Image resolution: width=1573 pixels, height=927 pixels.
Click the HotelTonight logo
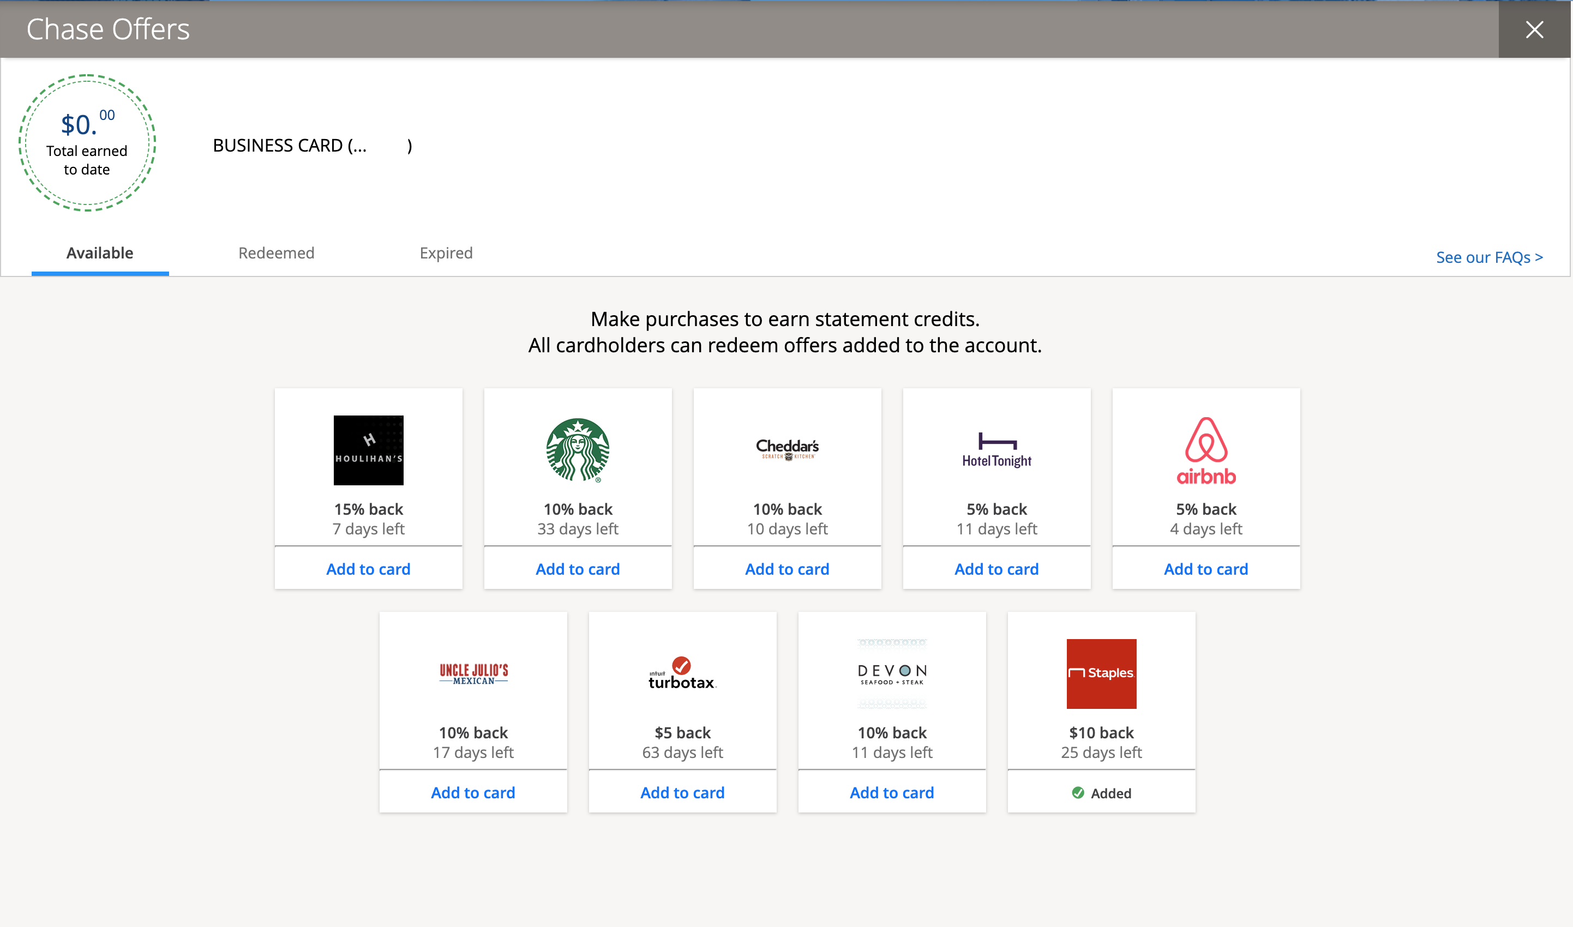pyautogui.click(x=996, y=450)
